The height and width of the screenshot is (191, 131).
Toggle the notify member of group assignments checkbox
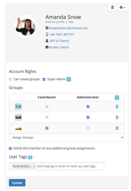point(10,148)
